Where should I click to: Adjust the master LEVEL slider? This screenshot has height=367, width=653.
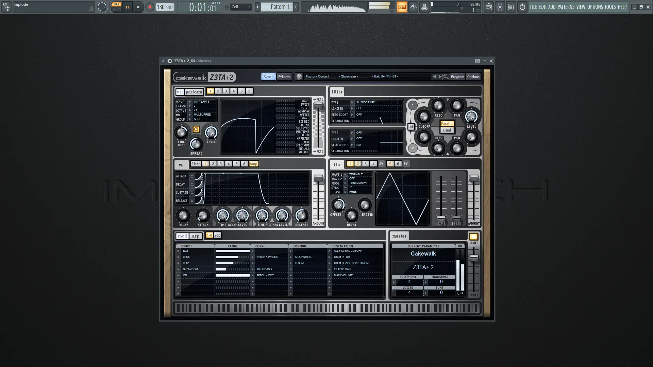click(473, 258)
